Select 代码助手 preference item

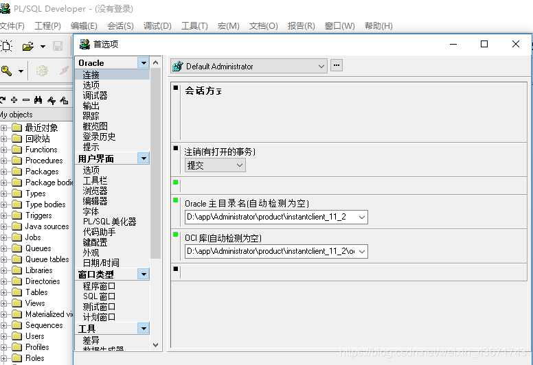99,233
